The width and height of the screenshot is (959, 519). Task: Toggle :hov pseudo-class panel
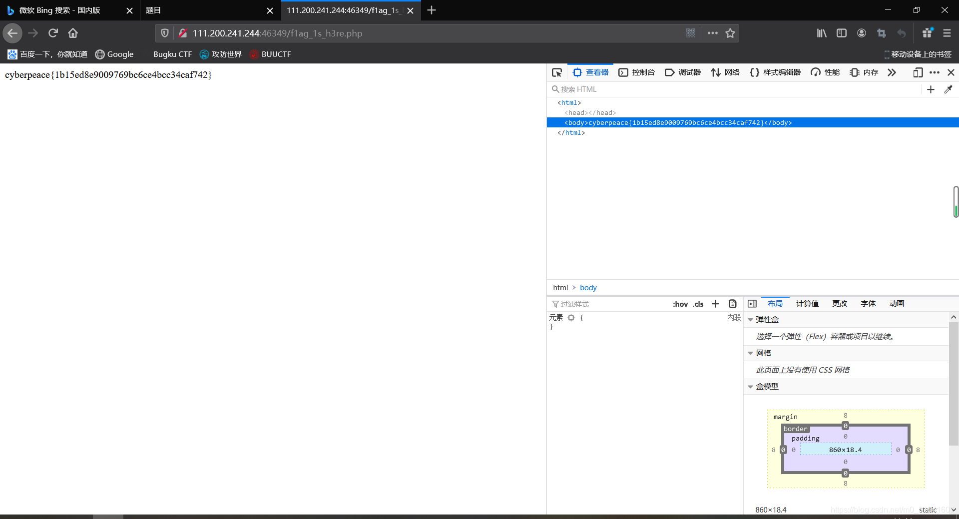[x=680, y=304]
